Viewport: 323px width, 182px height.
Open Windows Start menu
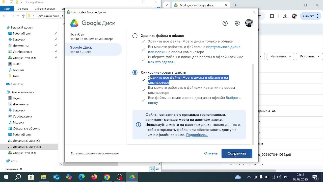[x=6, y=177]
